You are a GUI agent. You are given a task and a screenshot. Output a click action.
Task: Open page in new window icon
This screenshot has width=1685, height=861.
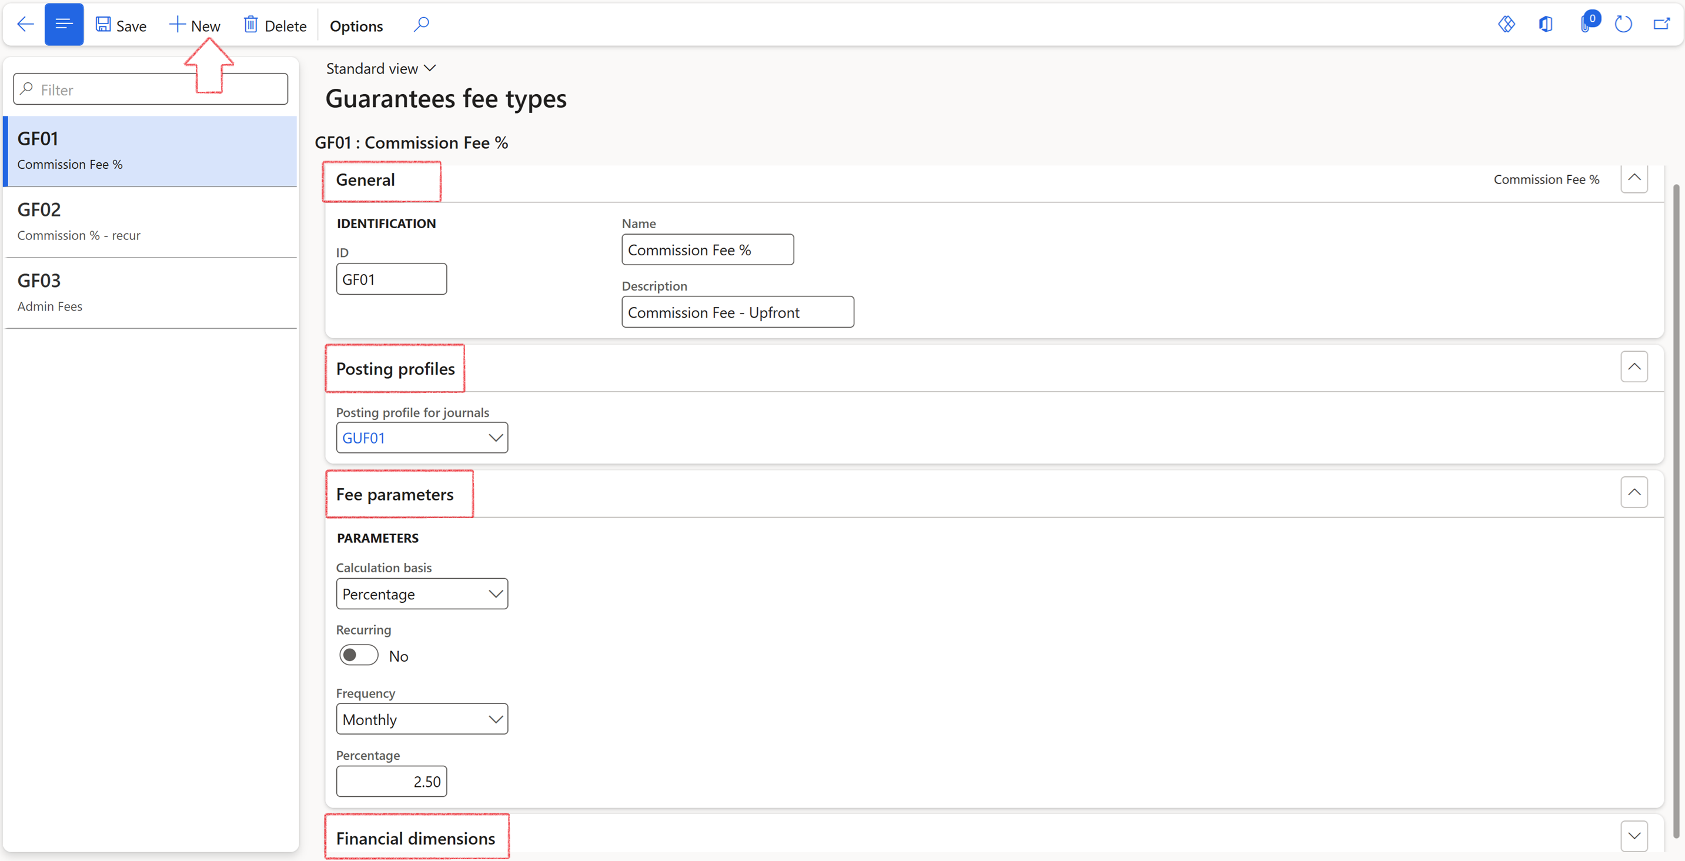(1661, 25)
